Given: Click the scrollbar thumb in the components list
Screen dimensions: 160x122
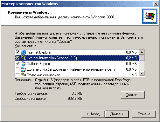Looking at the screenshot, I should (x=142, y=58).
